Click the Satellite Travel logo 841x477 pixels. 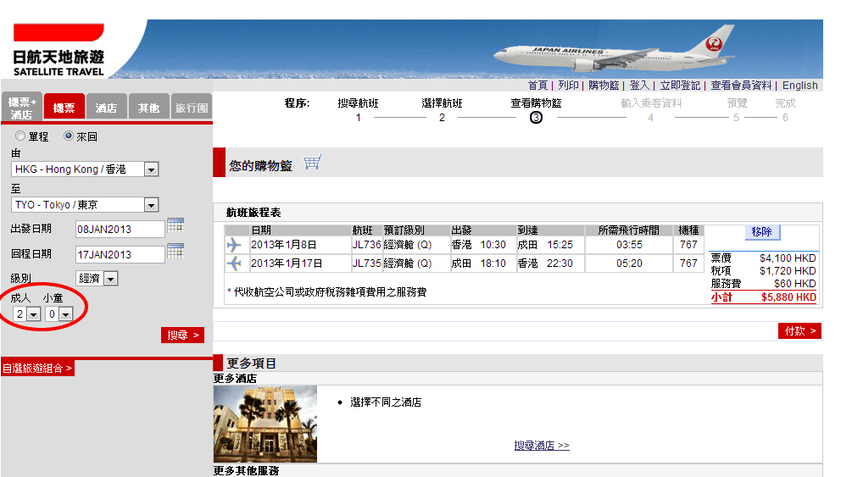pyautogui.click(x=58, y=51)
